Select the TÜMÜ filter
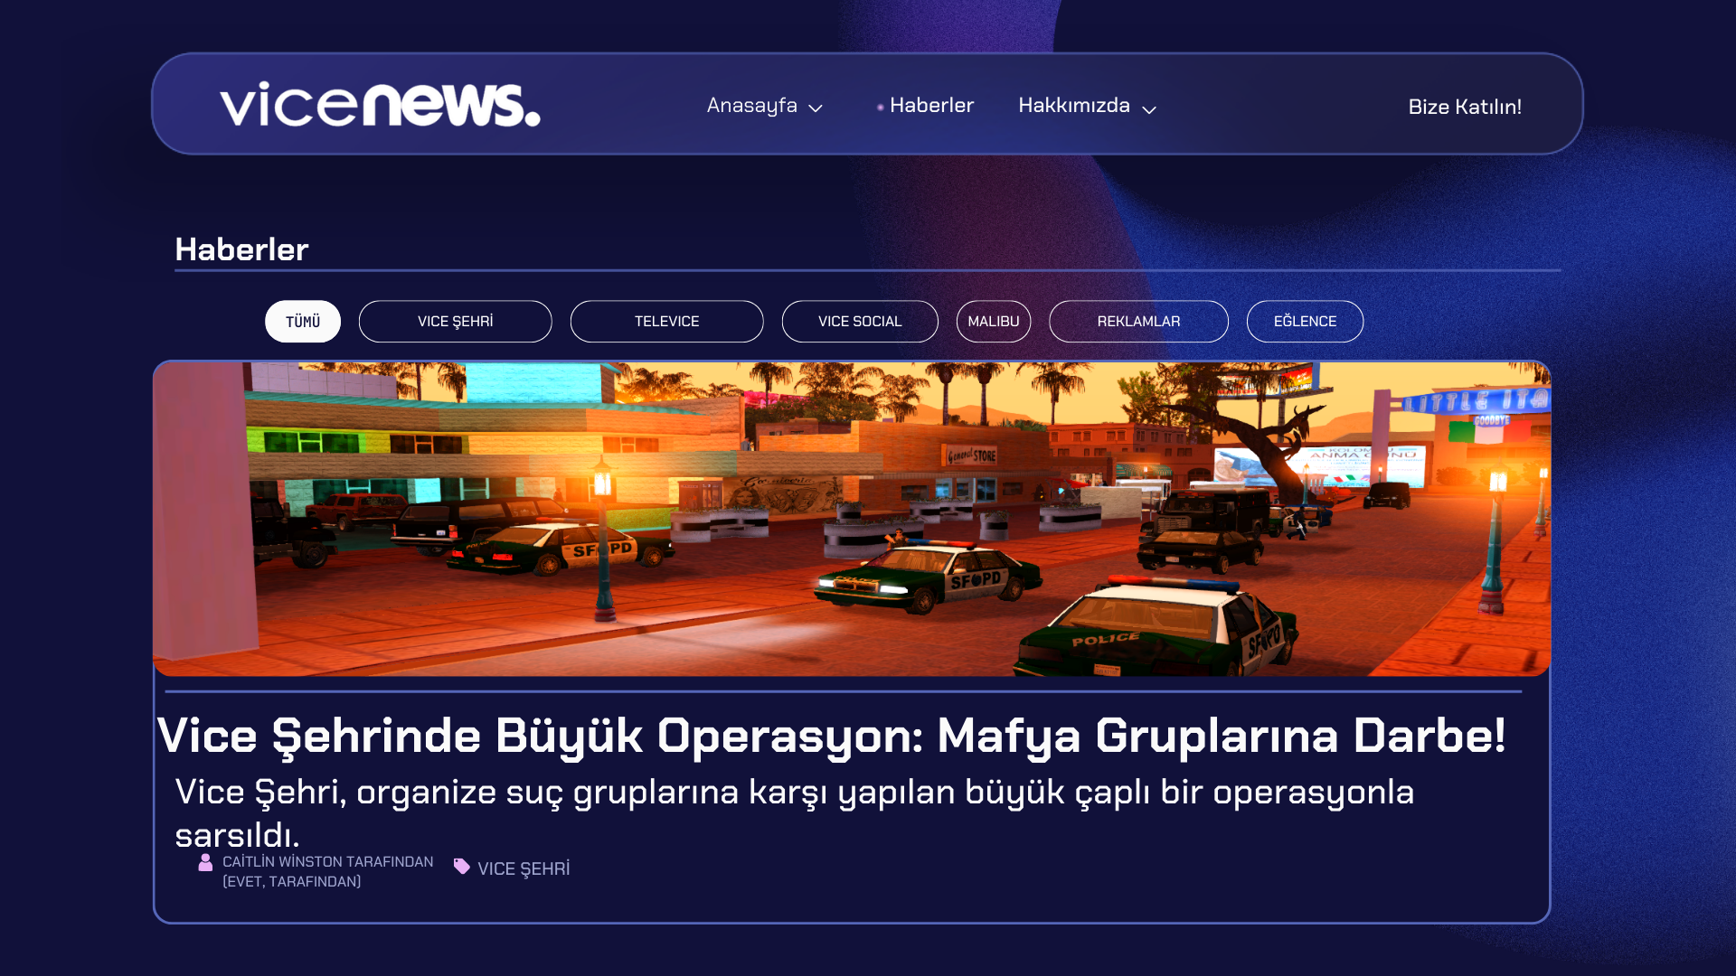Screen dimensions: 1736x976 click(x=303, y=322)
